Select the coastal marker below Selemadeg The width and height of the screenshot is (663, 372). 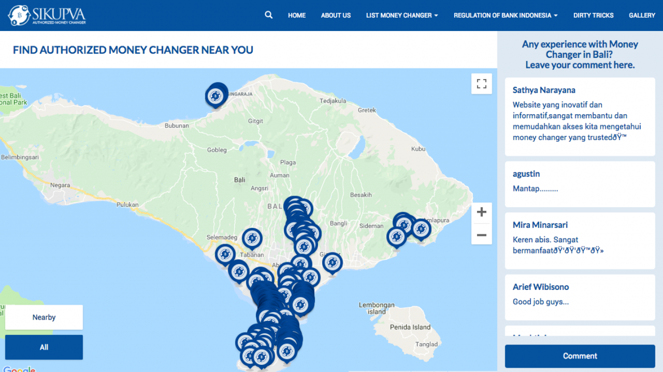225,254
